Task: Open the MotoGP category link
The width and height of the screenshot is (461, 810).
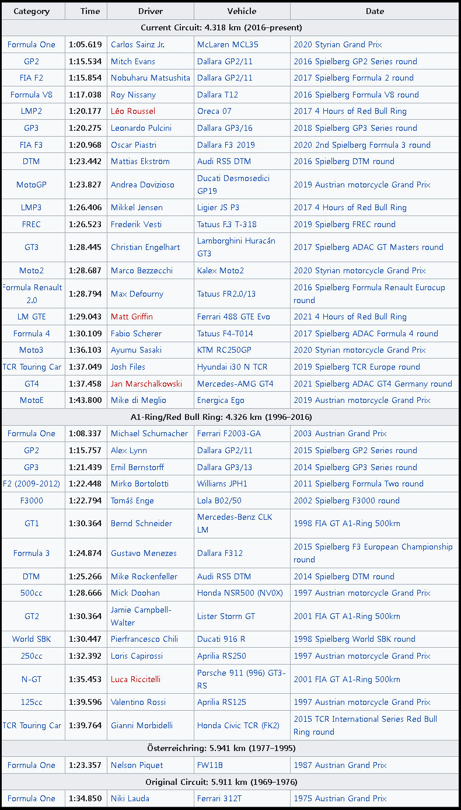Action: (32, 185)
